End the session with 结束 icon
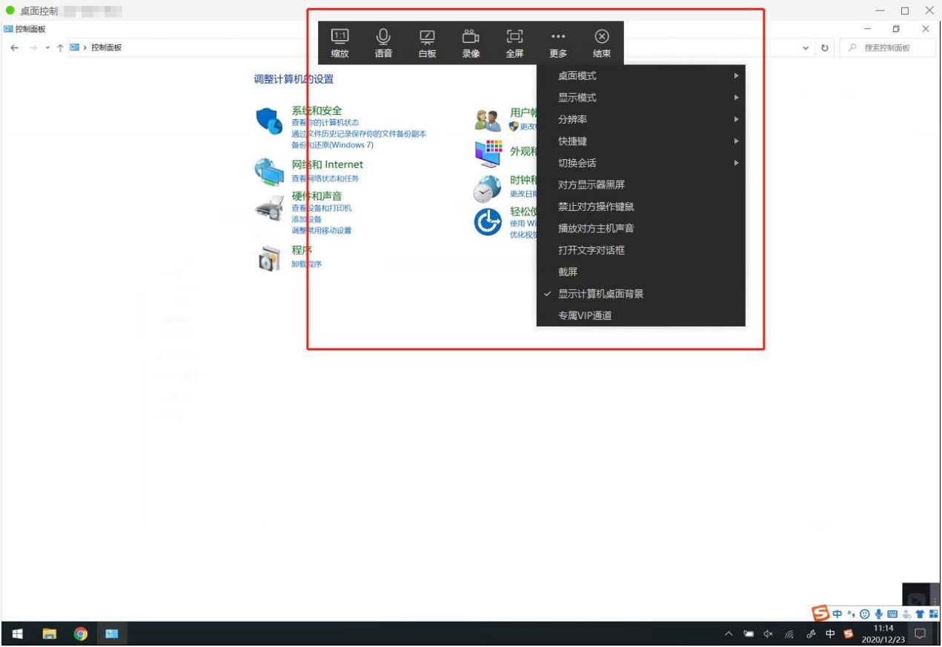The image size is (942, 647). point(602,36)
